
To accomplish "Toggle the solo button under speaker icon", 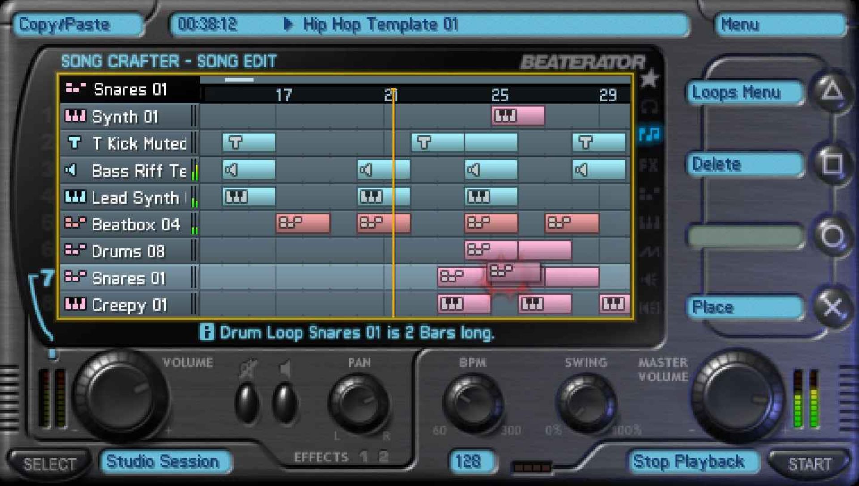I will pos(285,402).
